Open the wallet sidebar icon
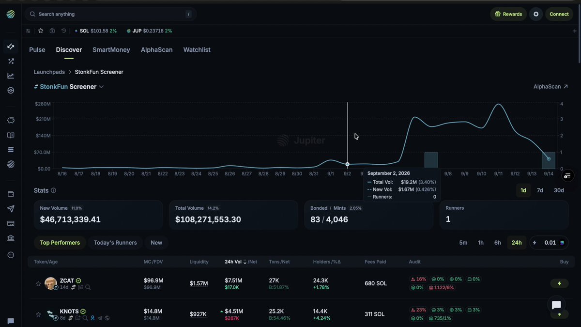 pyautogui.click(x=11, y=194)
